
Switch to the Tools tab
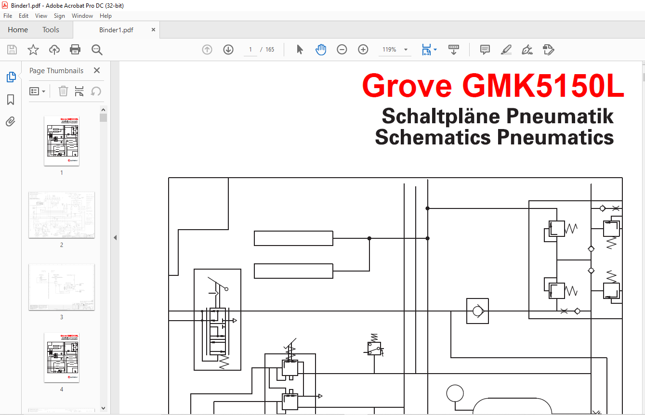[51, 29]
